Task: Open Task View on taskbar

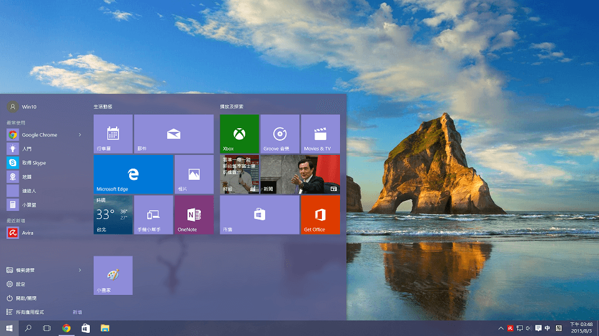Action: 47,328
